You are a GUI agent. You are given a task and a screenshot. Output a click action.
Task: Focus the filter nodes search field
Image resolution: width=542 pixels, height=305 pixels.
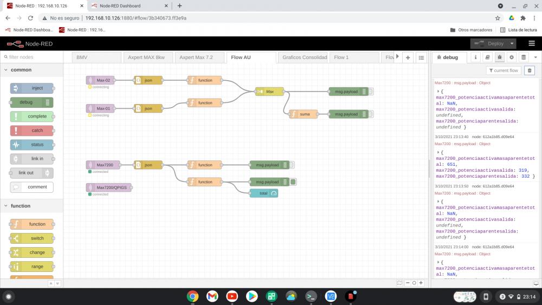coord(32,57)
